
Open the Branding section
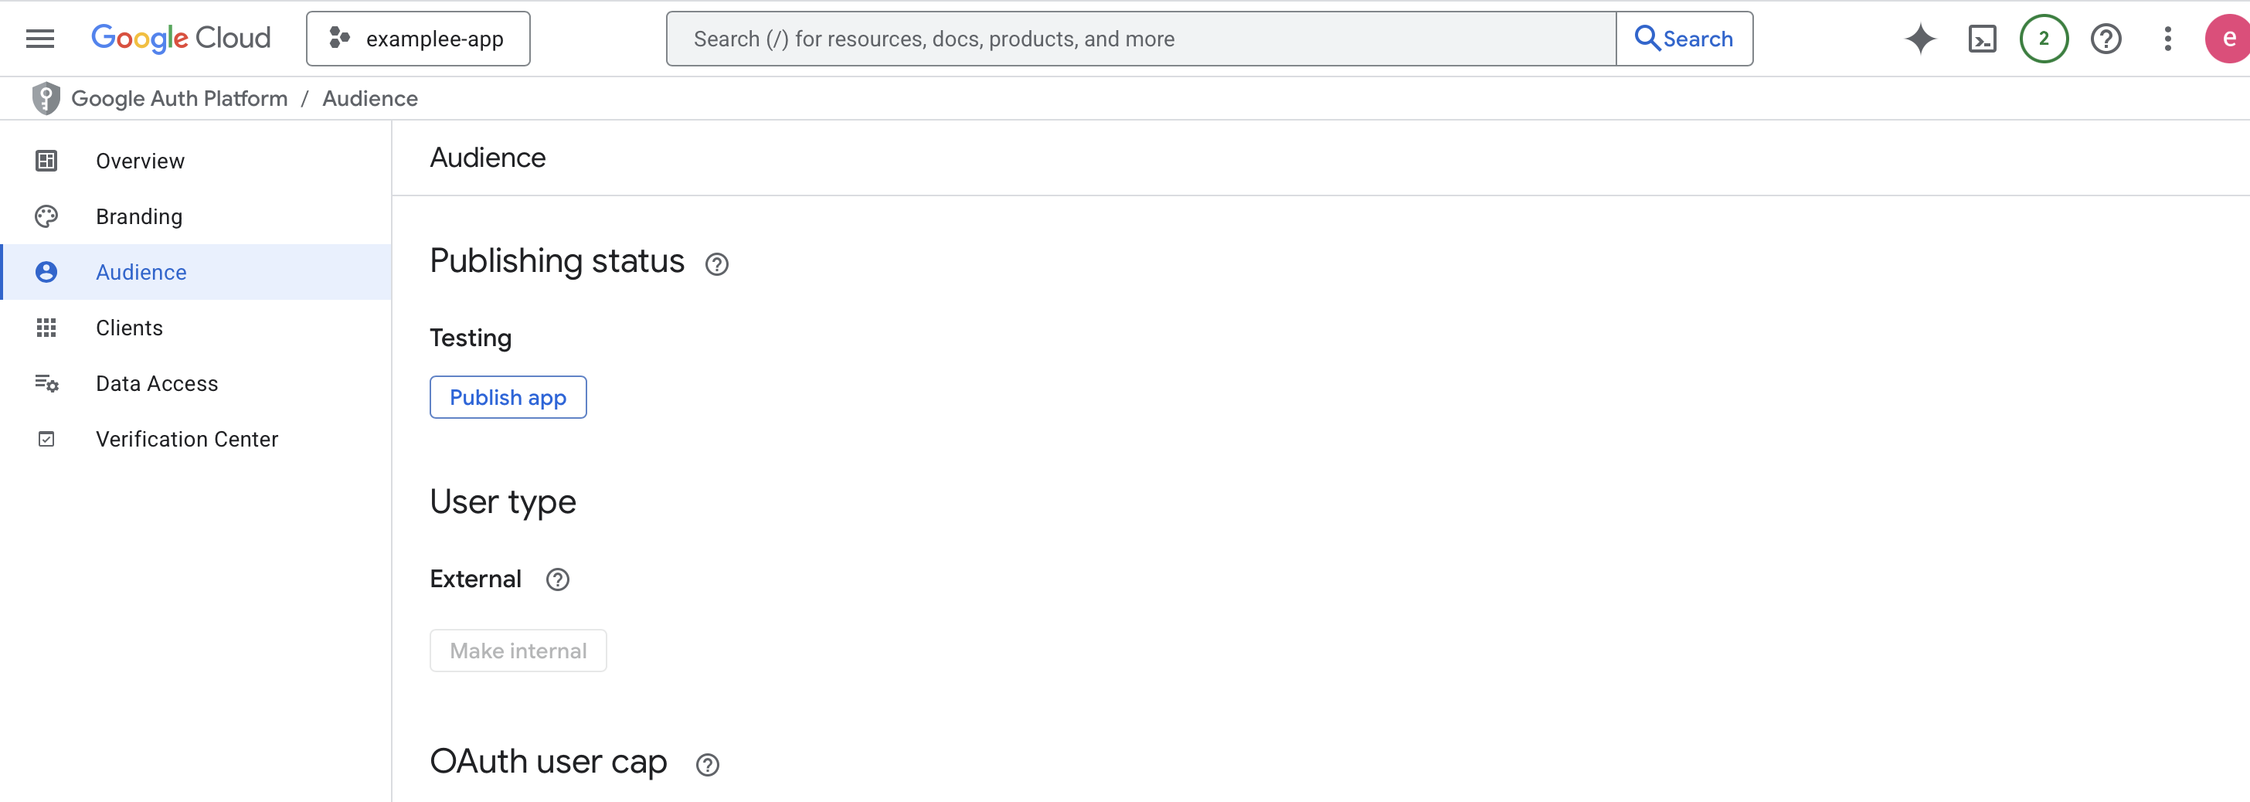click(x=139, y=216)
